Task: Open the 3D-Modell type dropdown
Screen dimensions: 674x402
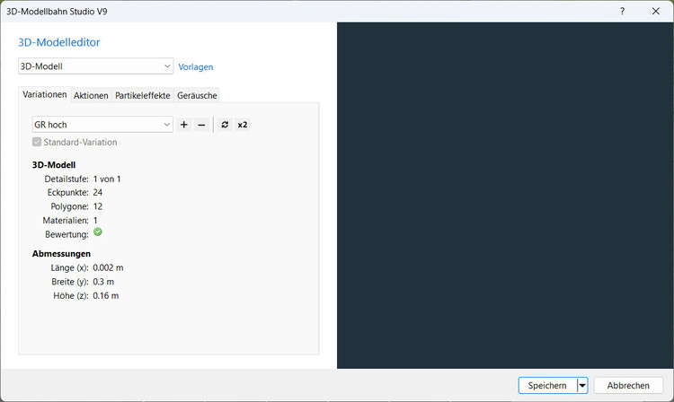Action: point(96,66)
